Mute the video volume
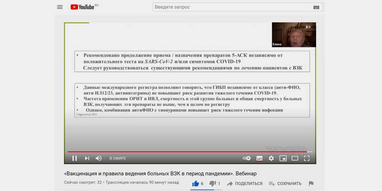This screenshot has height=191, width=382. (x=99, y=158)
